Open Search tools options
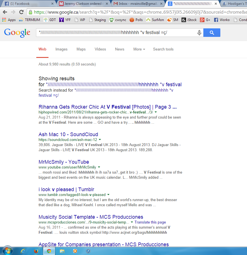 click(x=163, y=49)
